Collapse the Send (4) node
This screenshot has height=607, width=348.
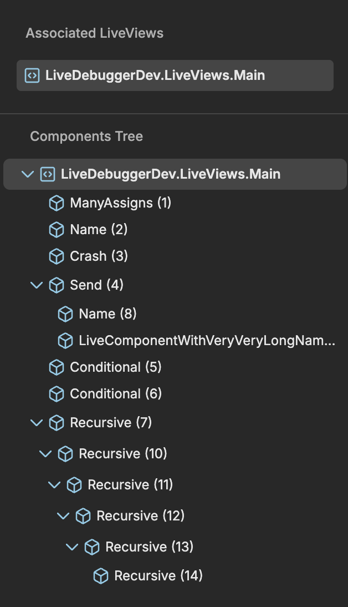click(x=37, y=285)
